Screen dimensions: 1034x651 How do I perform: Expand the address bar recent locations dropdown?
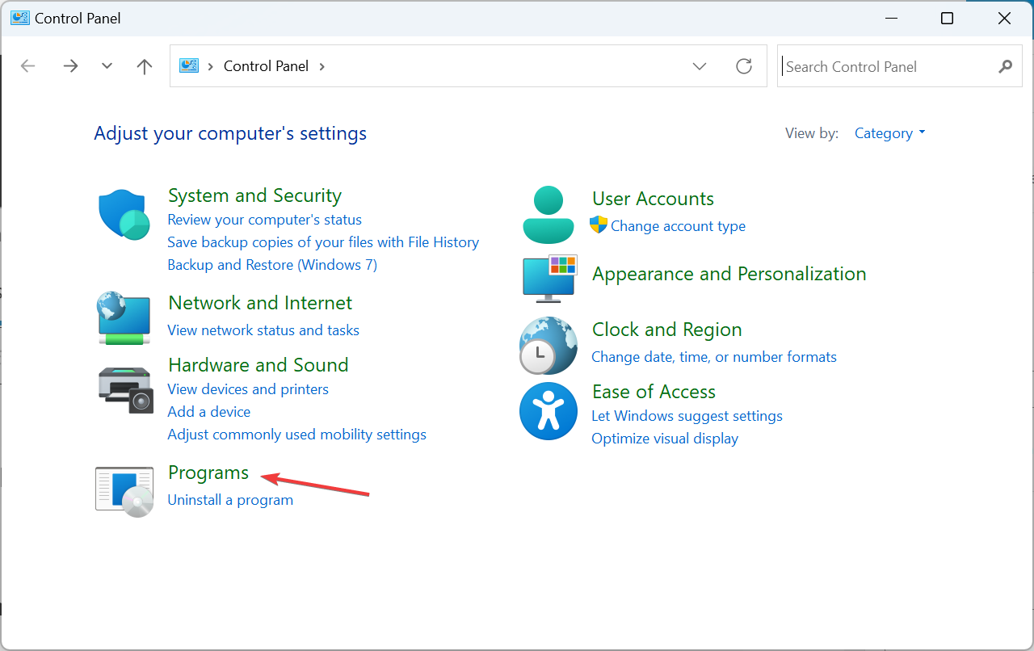(x=699, y=66)
